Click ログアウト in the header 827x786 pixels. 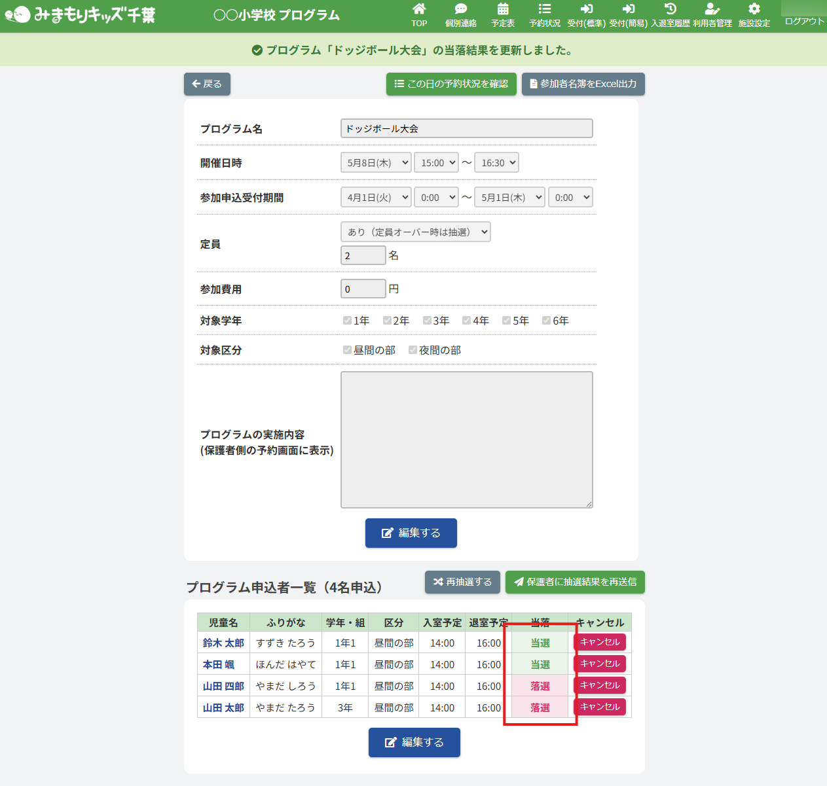click(804, 21)
